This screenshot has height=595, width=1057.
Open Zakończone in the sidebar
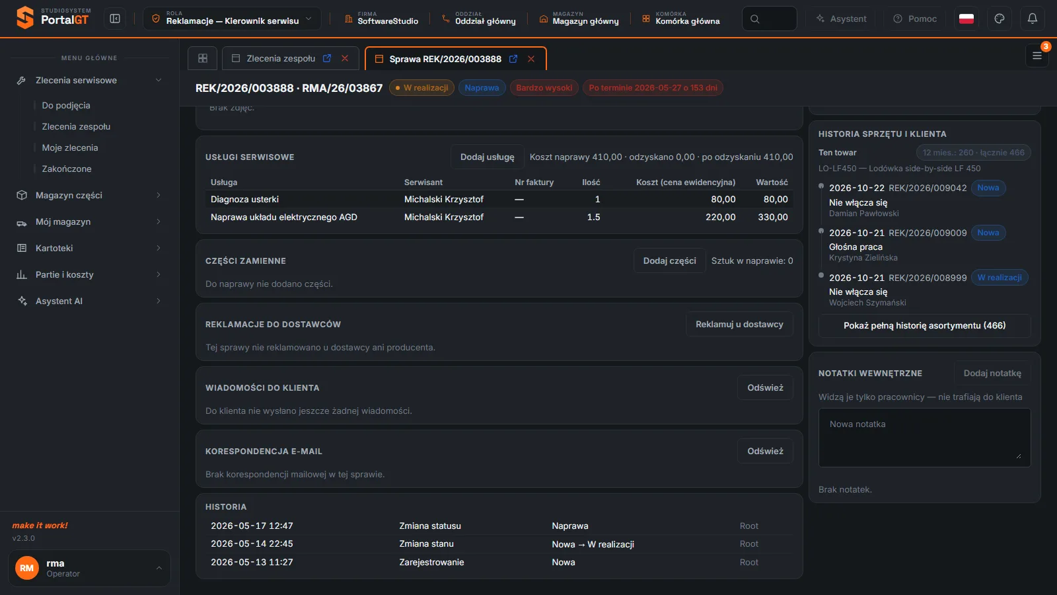click(67, 169)
